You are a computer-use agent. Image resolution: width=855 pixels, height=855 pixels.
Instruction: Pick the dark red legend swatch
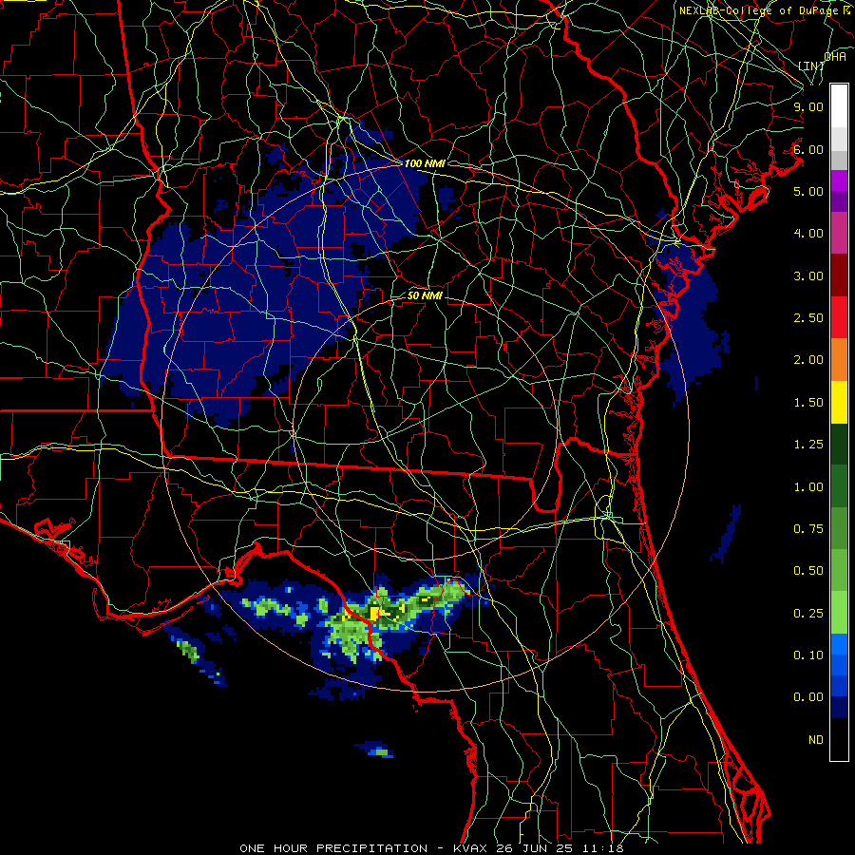[x=839, y=275]
